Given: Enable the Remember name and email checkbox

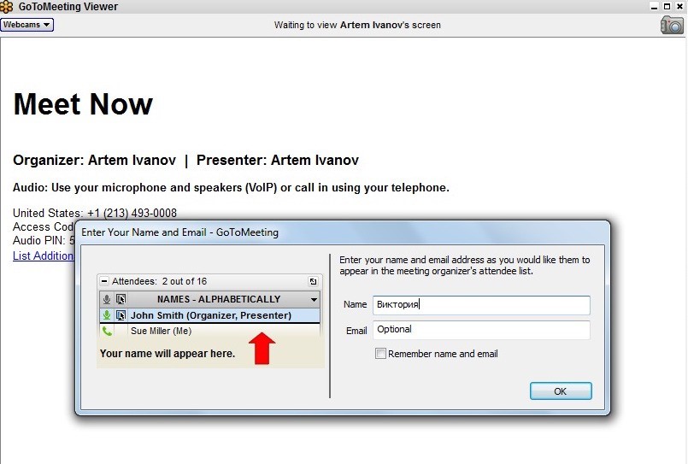Looking at the screenshot, I should [380, 354].
